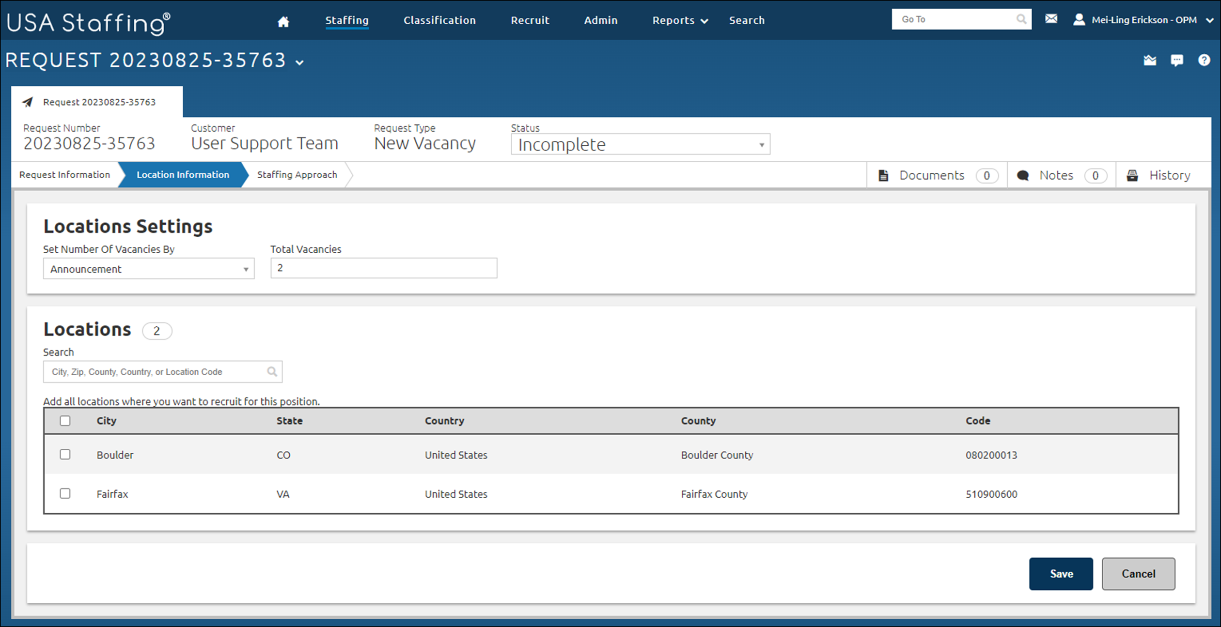Open the Status Incomplete dropdown
Screen dimensions: 1221x627
(640, 144)
